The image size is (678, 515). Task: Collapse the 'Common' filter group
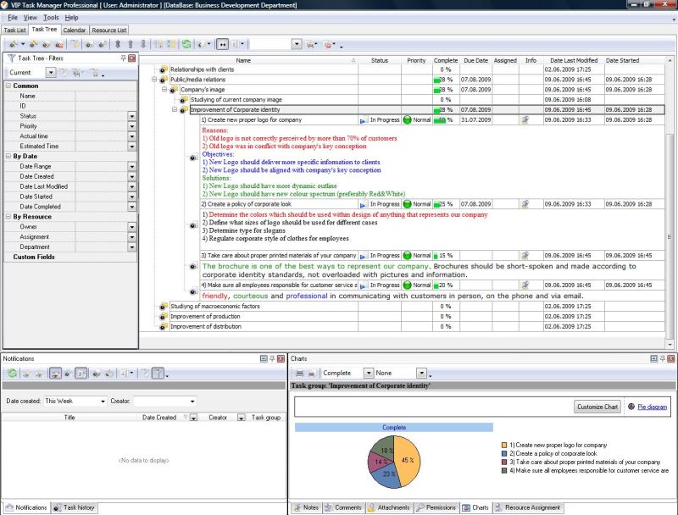(8, 86)
